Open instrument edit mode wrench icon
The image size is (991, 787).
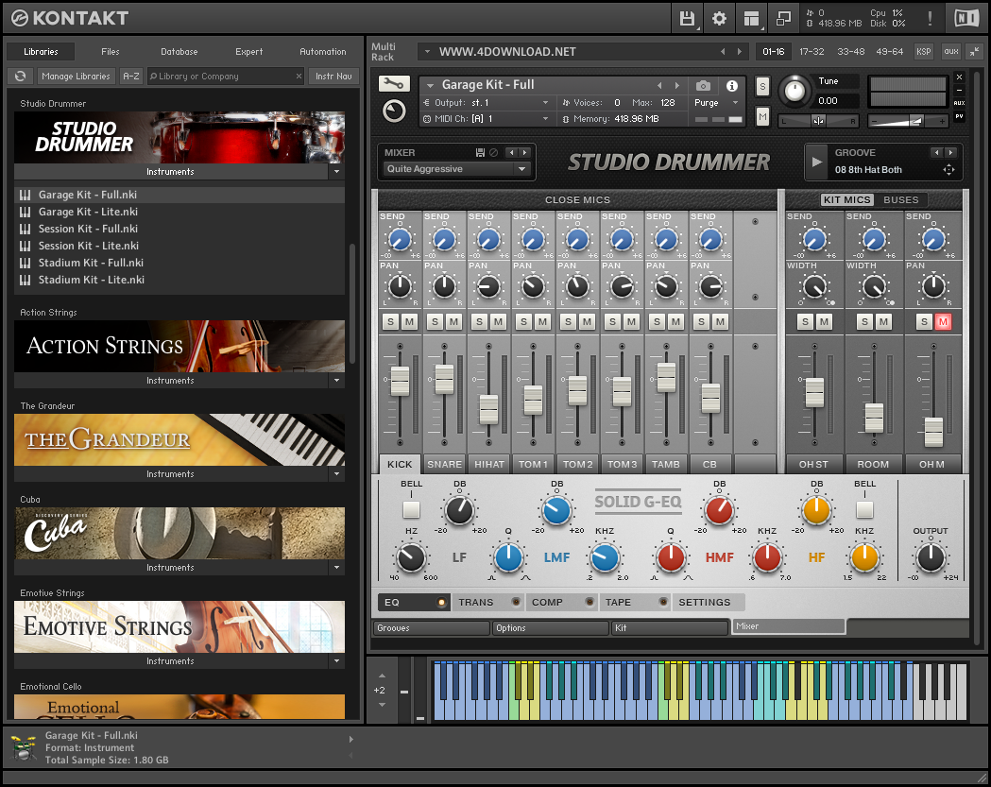coord(394,83)
